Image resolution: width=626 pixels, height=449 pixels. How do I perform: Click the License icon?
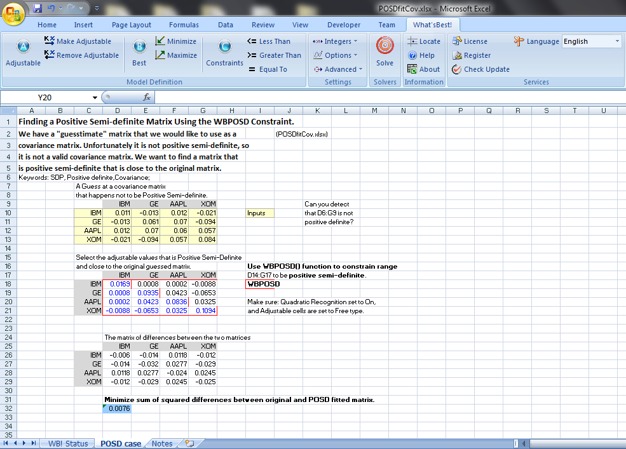470,41
